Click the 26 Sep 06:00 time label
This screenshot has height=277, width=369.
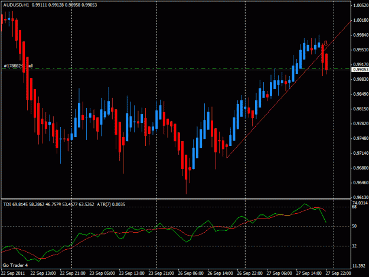coord(191,273)
